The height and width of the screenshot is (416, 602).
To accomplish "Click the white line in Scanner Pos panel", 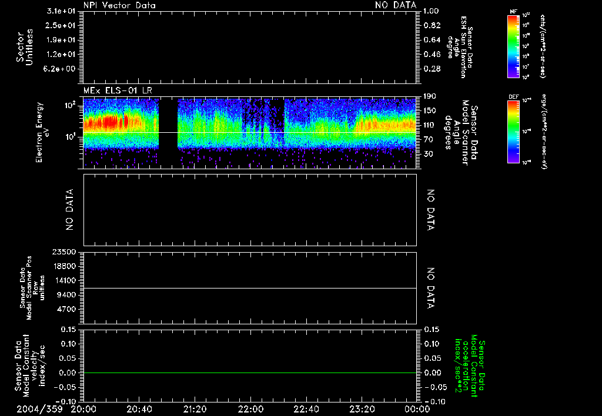I will pos(250,288).
